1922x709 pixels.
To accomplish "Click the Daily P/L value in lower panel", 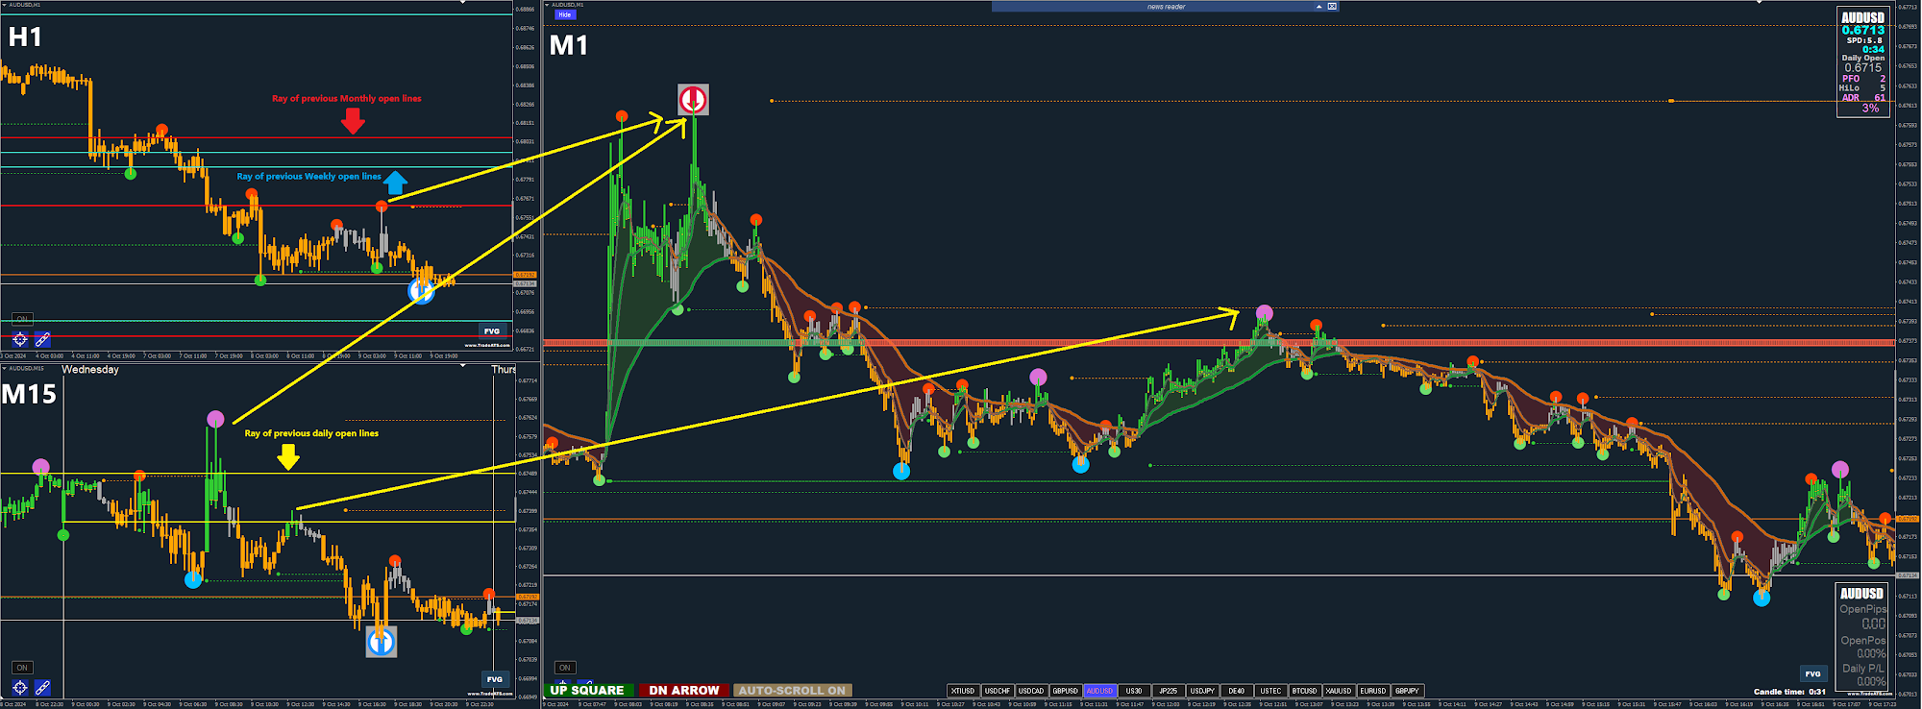I will tap(1870, 681).
